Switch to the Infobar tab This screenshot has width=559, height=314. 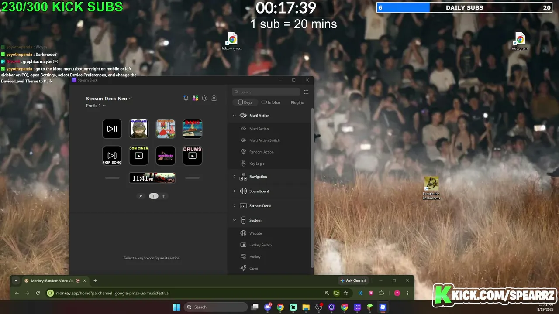coord(271,102)
